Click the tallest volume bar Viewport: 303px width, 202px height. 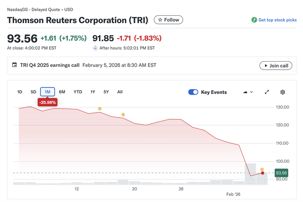pyautogui.click(x=250, y=174)
